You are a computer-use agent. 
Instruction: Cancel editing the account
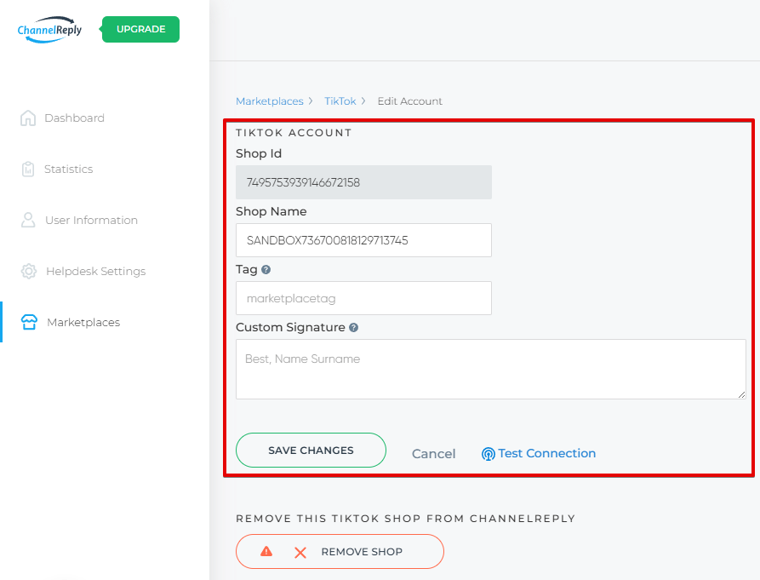pyautogui.click(x=434, y=454)
